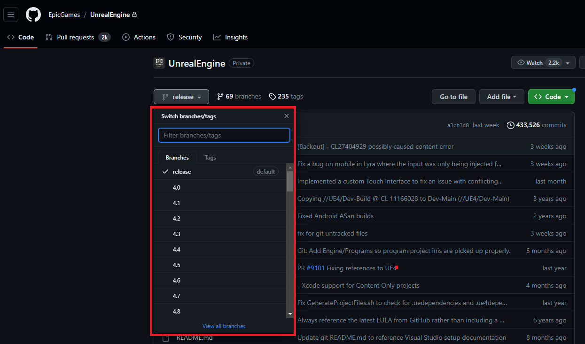The height and width of the screenshot is (344, 585).
Task: Open the Actions tab
Action: click(x=139, y=37)
